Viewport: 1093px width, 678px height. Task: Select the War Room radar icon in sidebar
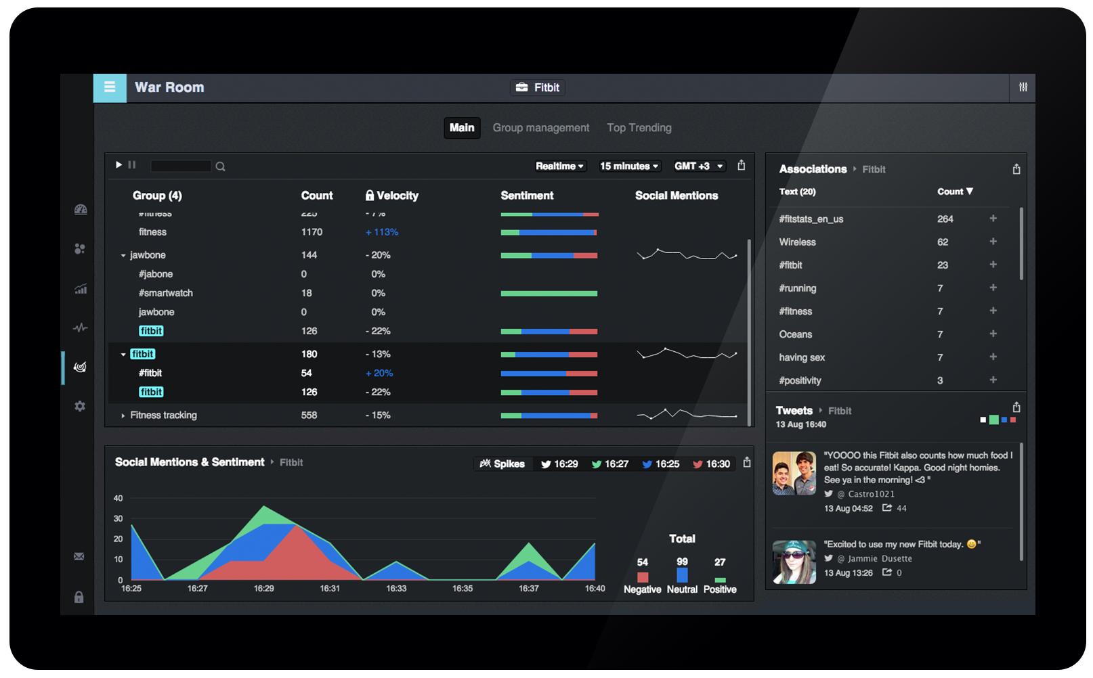pyautogui.click(x=80, y=367)
